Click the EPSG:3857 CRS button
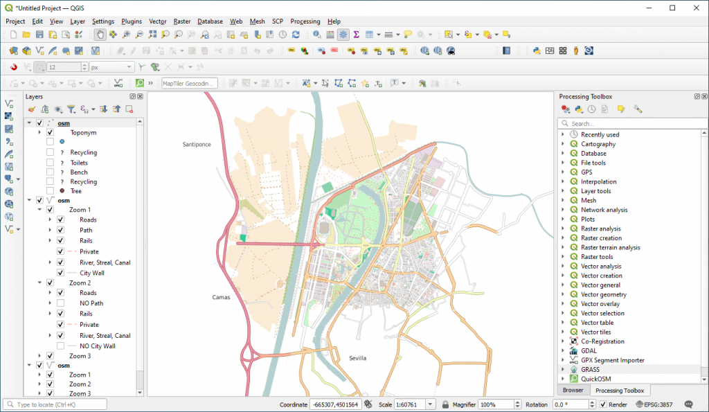 pyautogui.click(x=654, y=404)
